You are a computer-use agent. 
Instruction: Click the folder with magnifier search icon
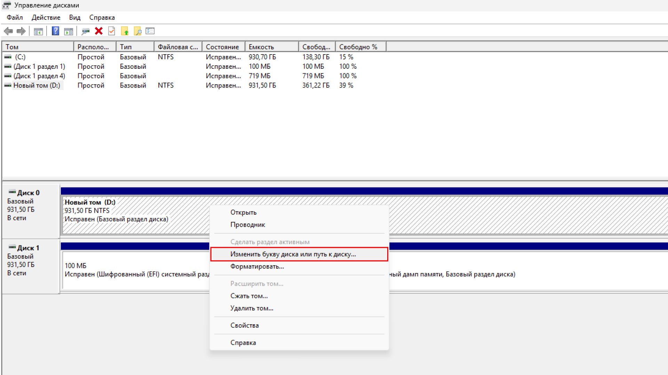pos(138,31)
